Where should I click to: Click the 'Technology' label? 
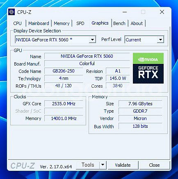pyautogui.click(x=30, y=79)
